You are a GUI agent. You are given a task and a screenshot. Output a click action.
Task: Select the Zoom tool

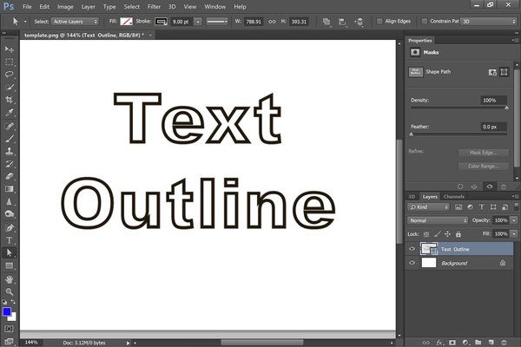click(10, 291)
